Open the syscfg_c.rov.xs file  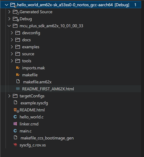point(33,145)
